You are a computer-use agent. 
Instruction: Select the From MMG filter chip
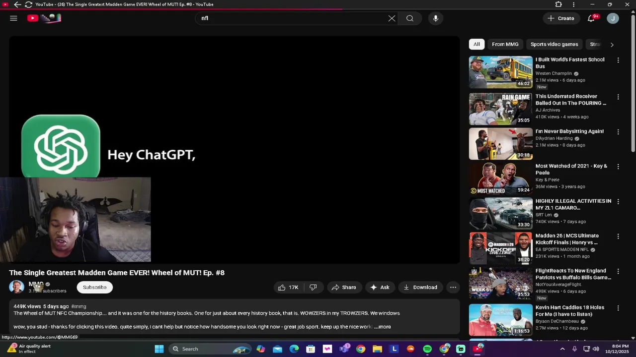click(x=505, y=44)
